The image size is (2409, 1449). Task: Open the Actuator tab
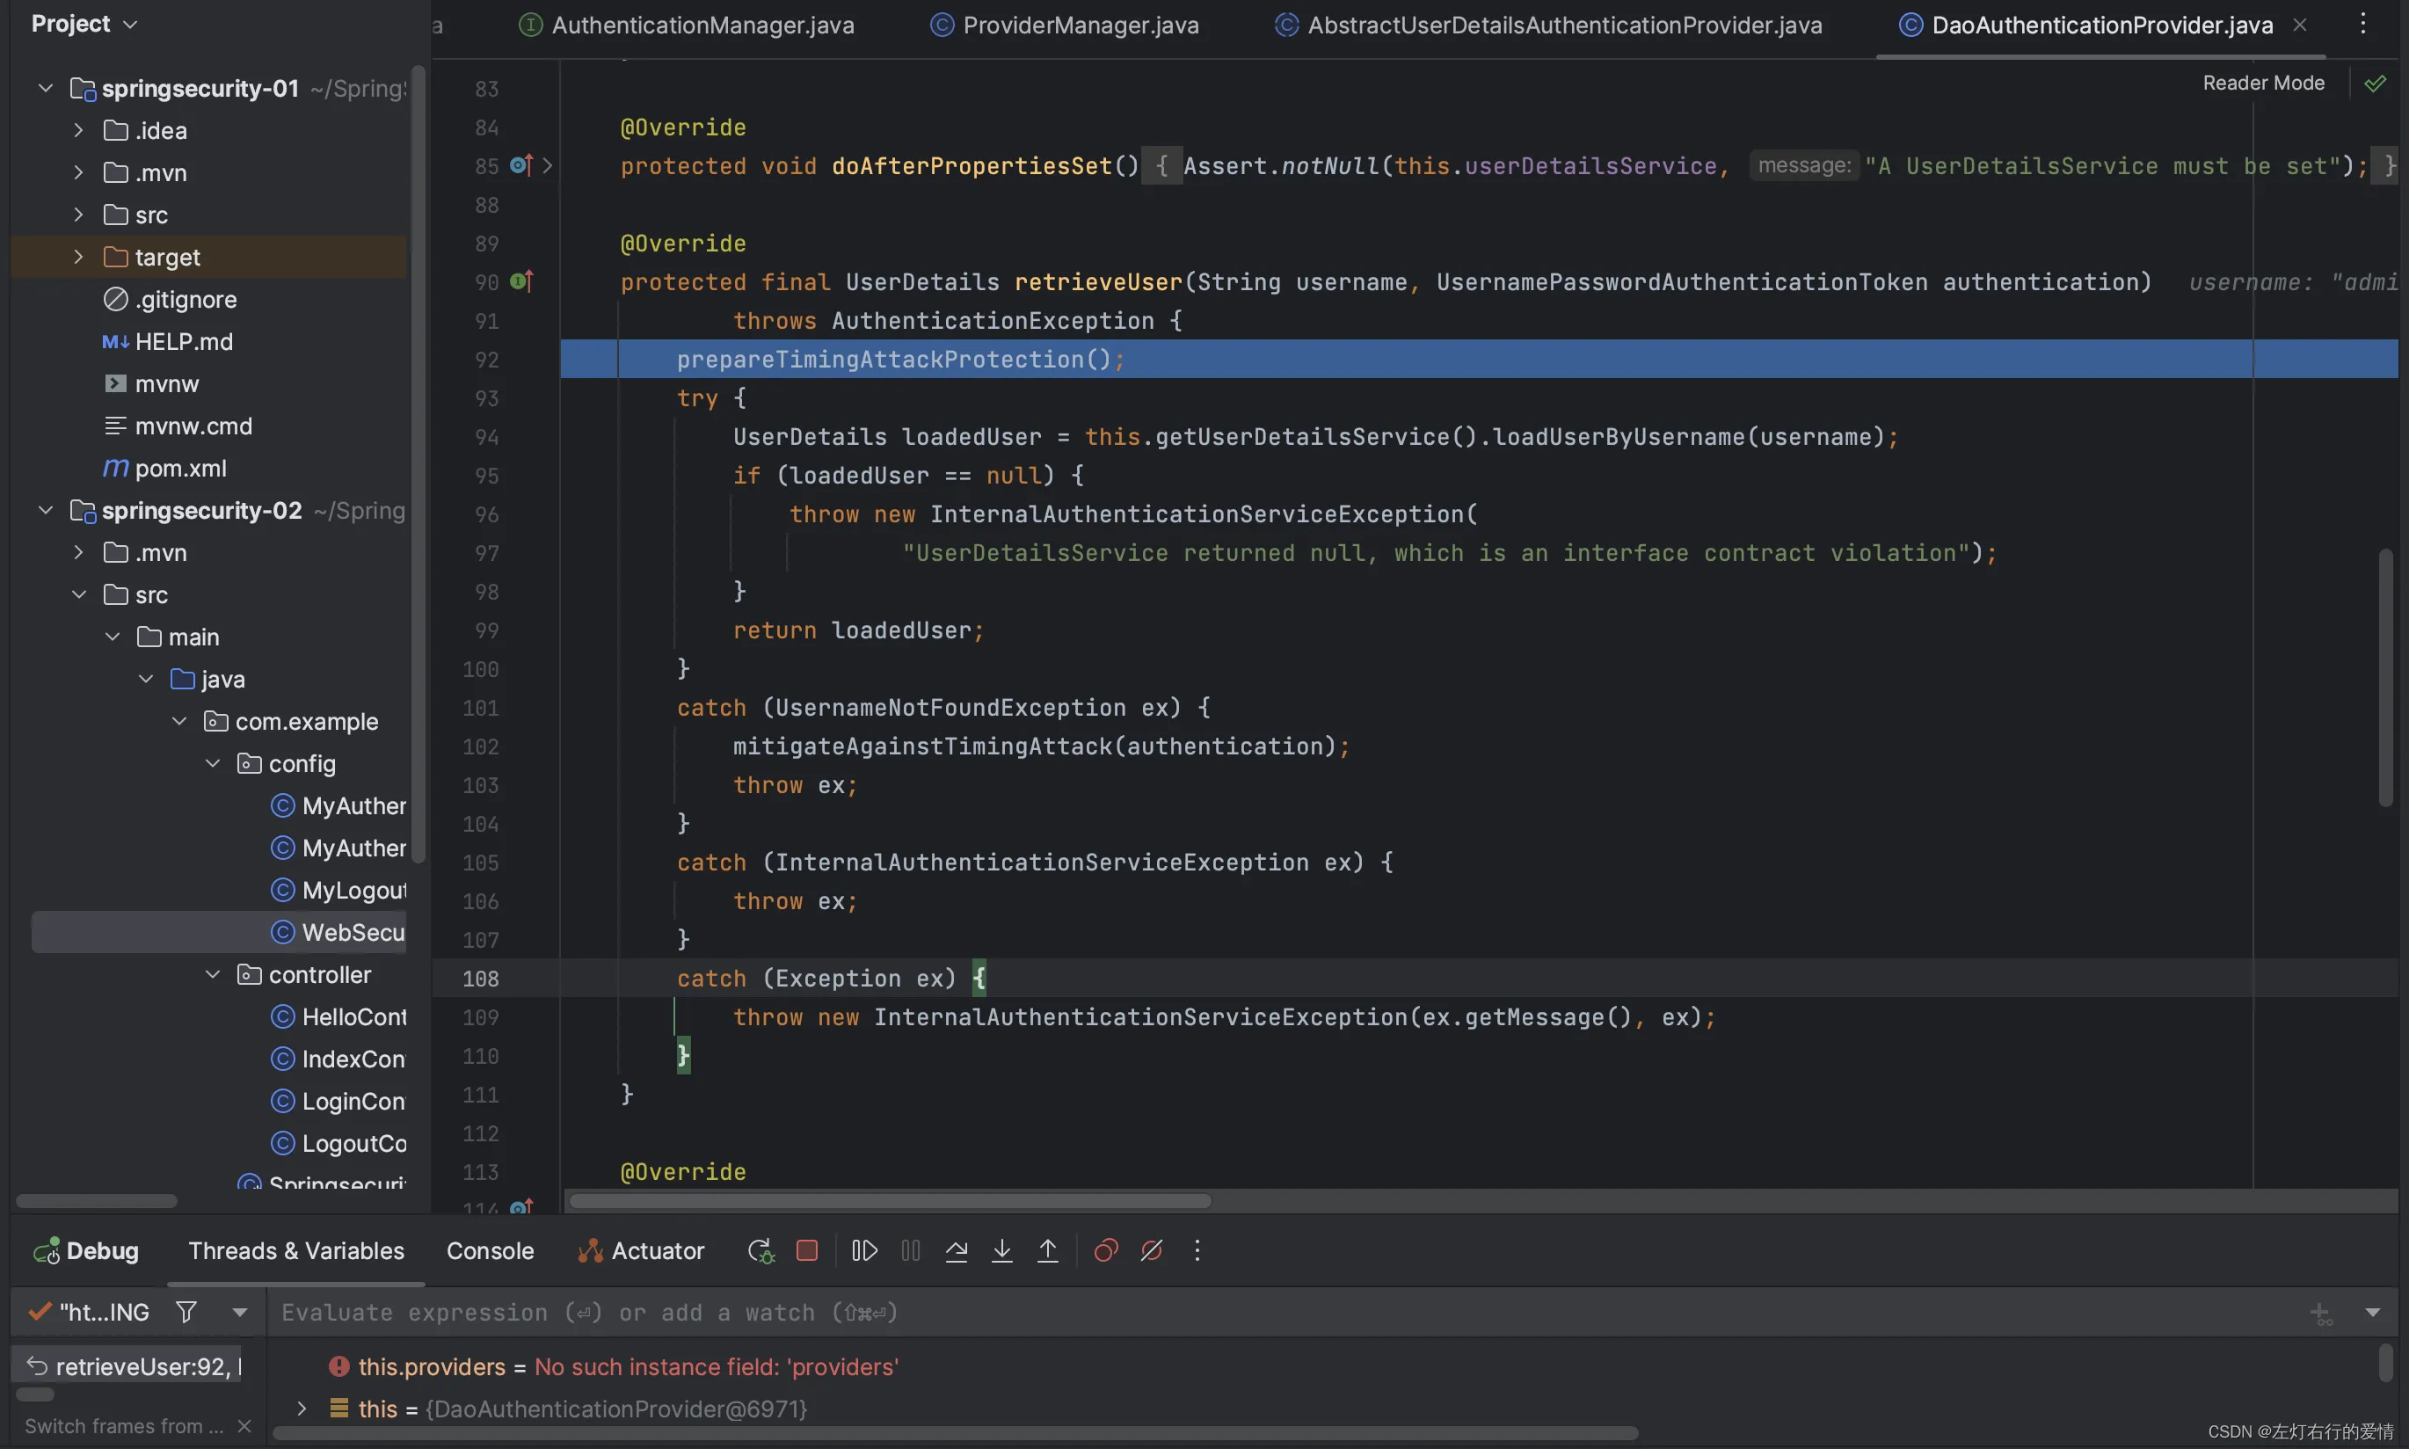tap(640, 1251)
